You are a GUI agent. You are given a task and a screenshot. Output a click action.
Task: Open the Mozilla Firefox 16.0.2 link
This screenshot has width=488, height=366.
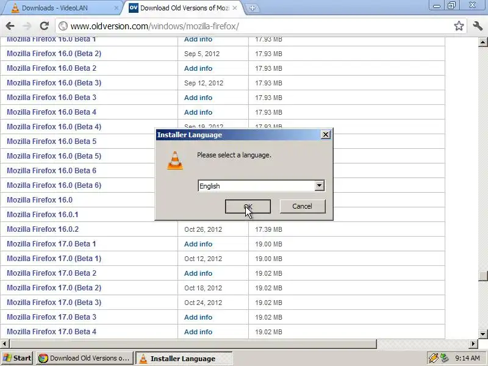point(43,229)
